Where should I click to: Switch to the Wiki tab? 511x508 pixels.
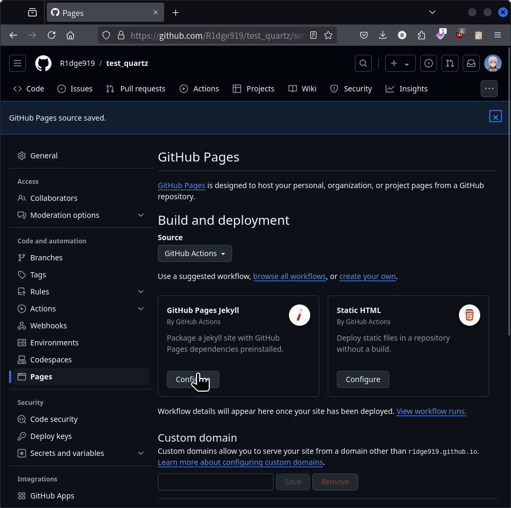click(302, 89)
